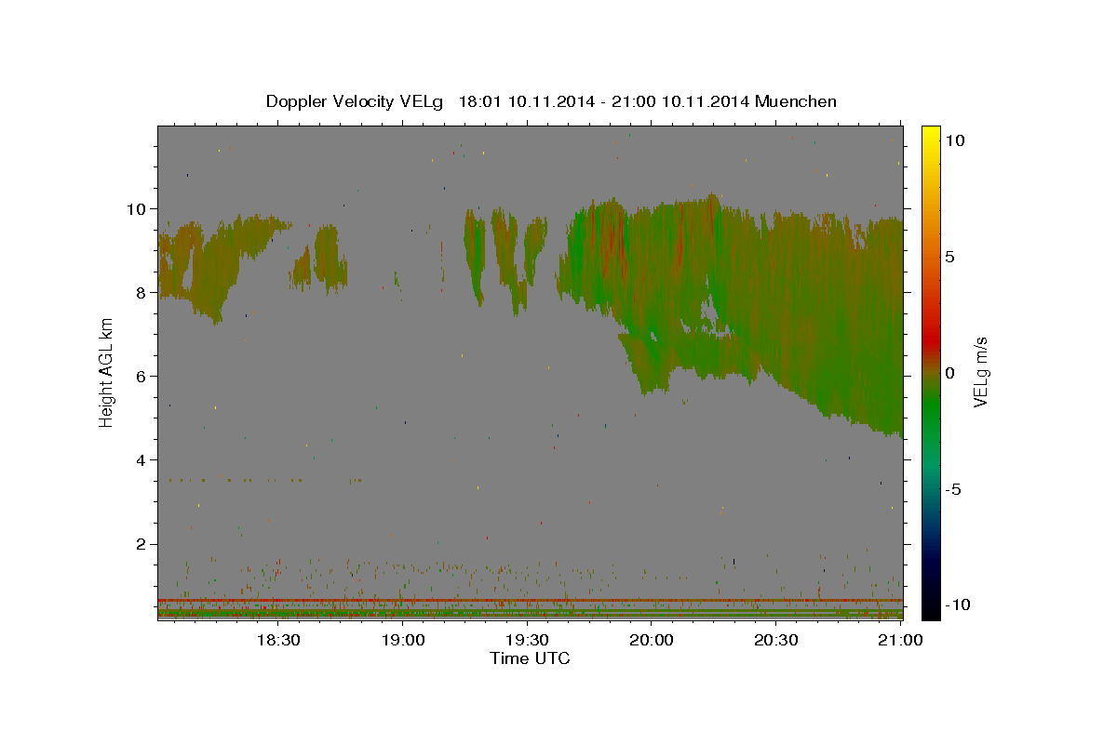Screen dimensions: 1117x744
Task: Click the colorbar value 0 label
Action: pos(951,372)
